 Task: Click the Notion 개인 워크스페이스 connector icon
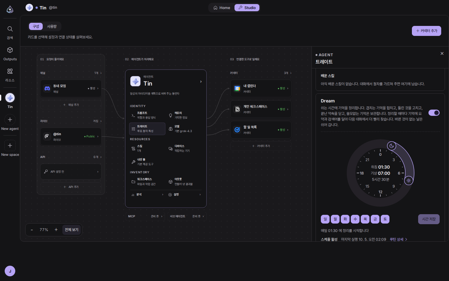237,109
